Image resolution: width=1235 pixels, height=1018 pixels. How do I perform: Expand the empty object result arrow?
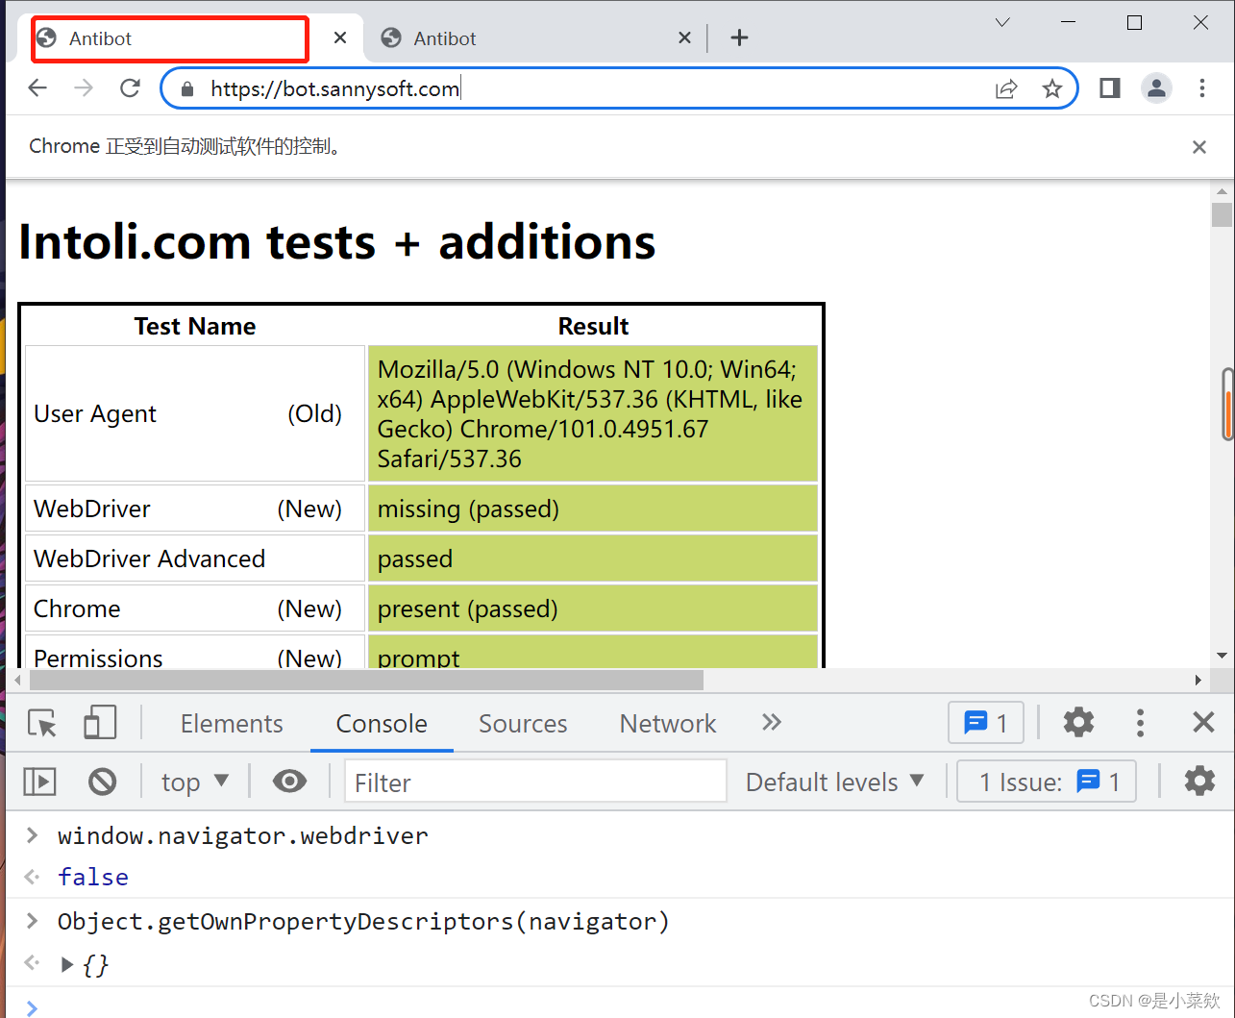[66, 964]
